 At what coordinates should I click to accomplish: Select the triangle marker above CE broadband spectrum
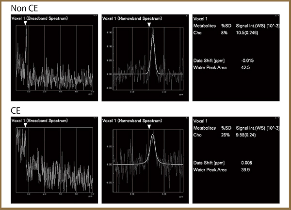(26, 124)
